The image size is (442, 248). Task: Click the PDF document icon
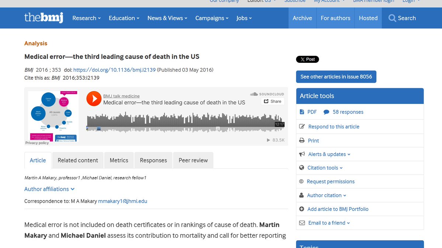pos(302,112)
